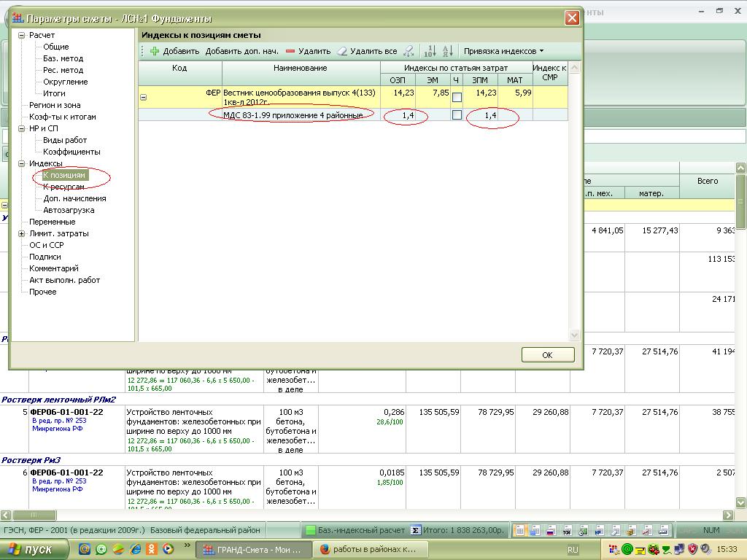Collapse the Индексы tree node
This screenshot has width=747, height=560.
point(22,163)
